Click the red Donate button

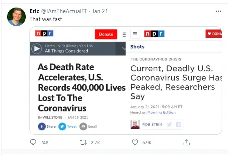[106, 34]
